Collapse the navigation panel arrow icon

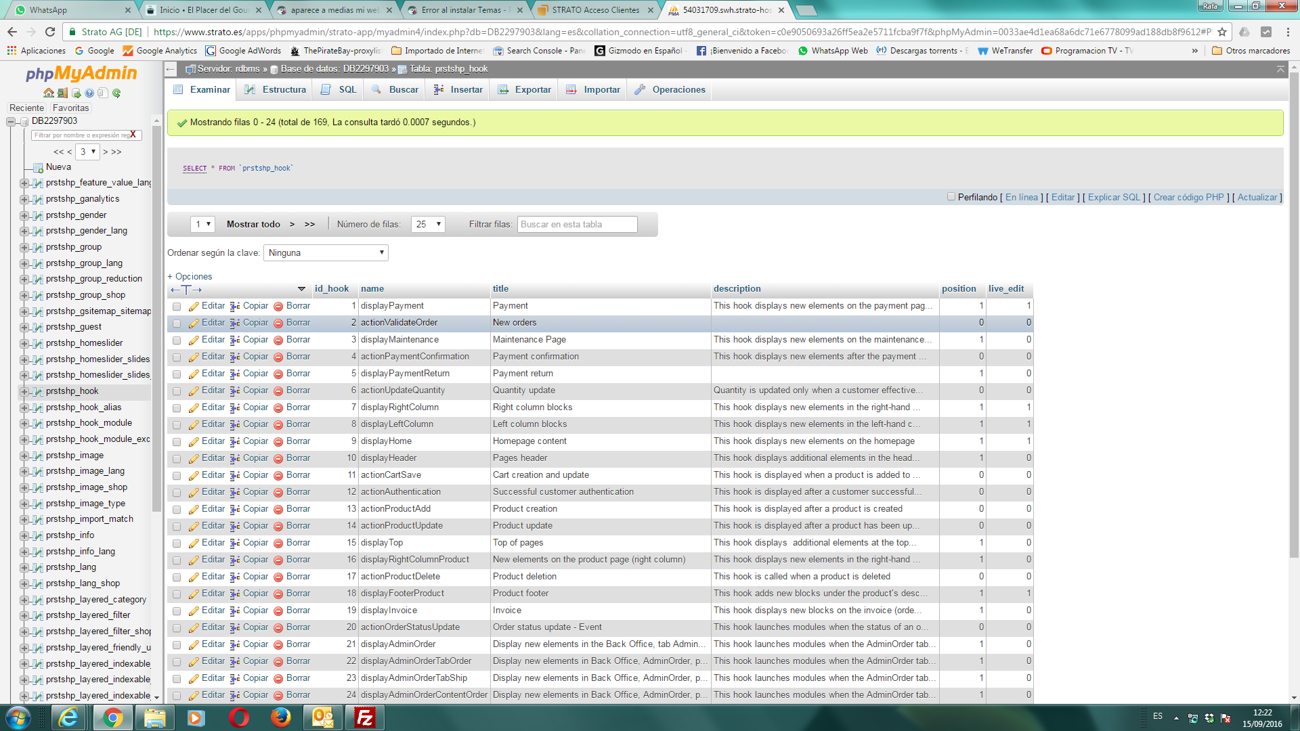pyautogui.click(x=171, y=69)
